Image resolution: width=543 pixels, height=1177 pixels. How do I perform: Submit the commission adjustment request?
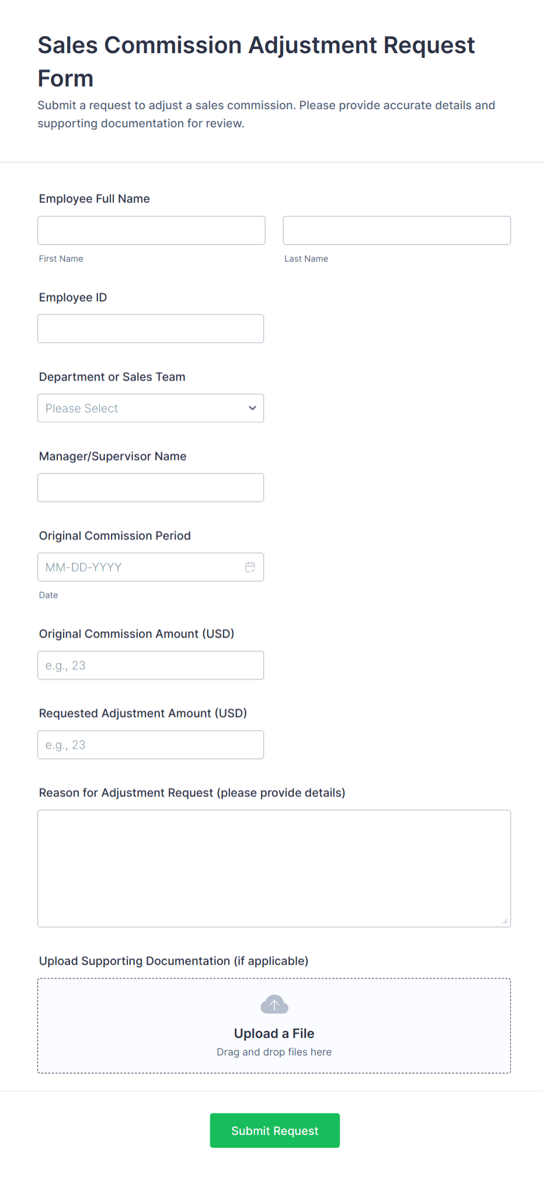point(274,1130)
